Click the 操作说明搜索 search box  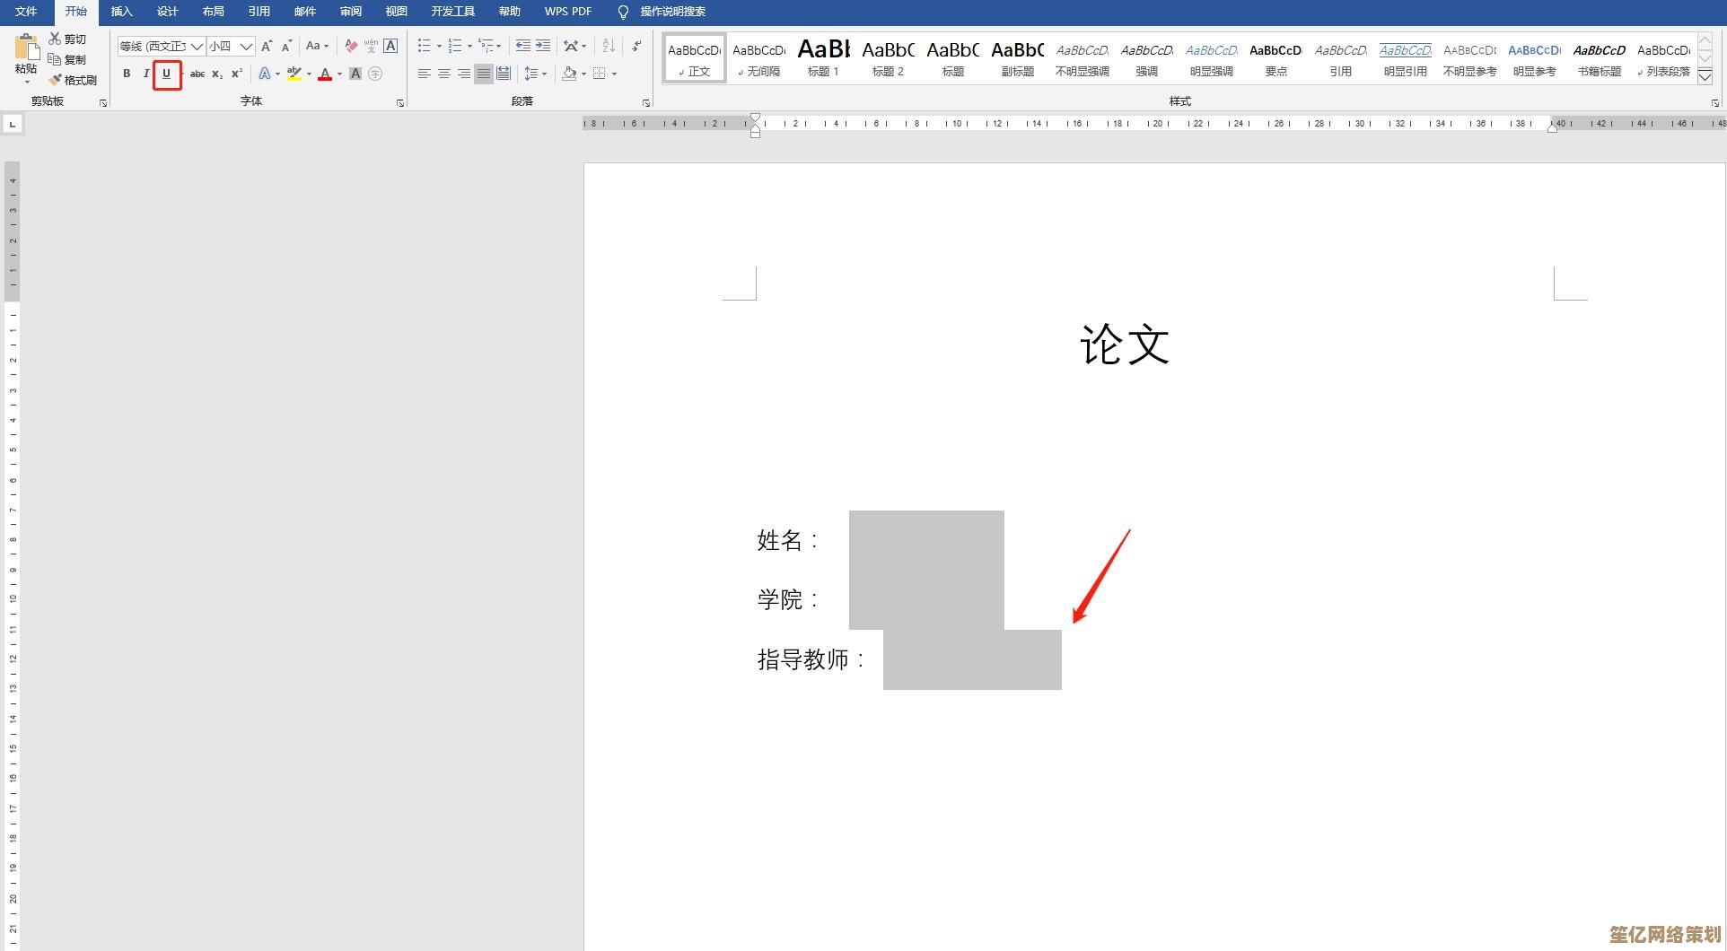[x=672, y=12]
